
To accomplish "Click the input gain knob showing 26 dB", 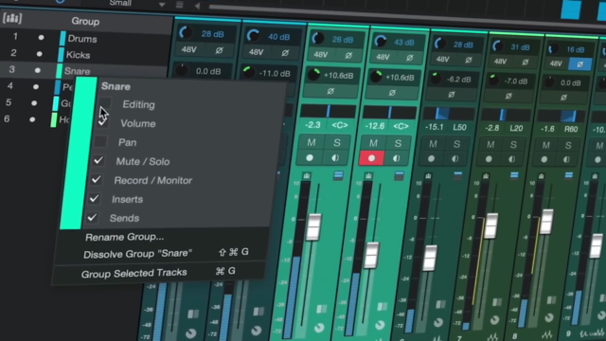I will click(318, 38).
